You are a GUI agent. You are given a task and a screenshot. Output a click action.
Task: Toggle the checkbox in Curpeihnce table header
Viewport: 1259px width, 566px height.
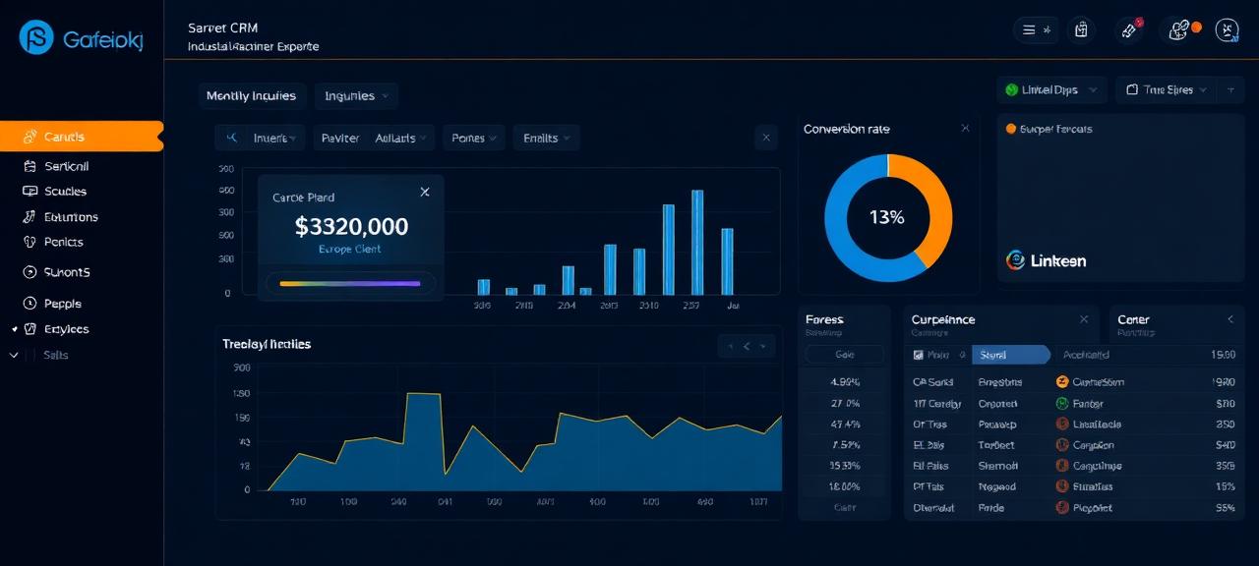[x=918, y=355]
